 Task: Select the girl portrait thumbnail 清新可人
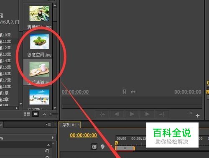coord(39,13)
